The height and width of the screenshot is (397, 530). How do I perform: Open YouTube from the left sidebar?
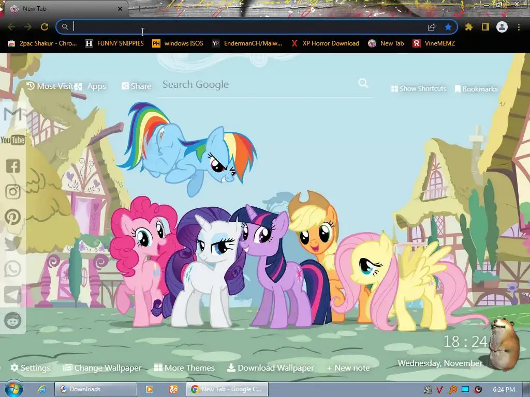coord(13,140)
